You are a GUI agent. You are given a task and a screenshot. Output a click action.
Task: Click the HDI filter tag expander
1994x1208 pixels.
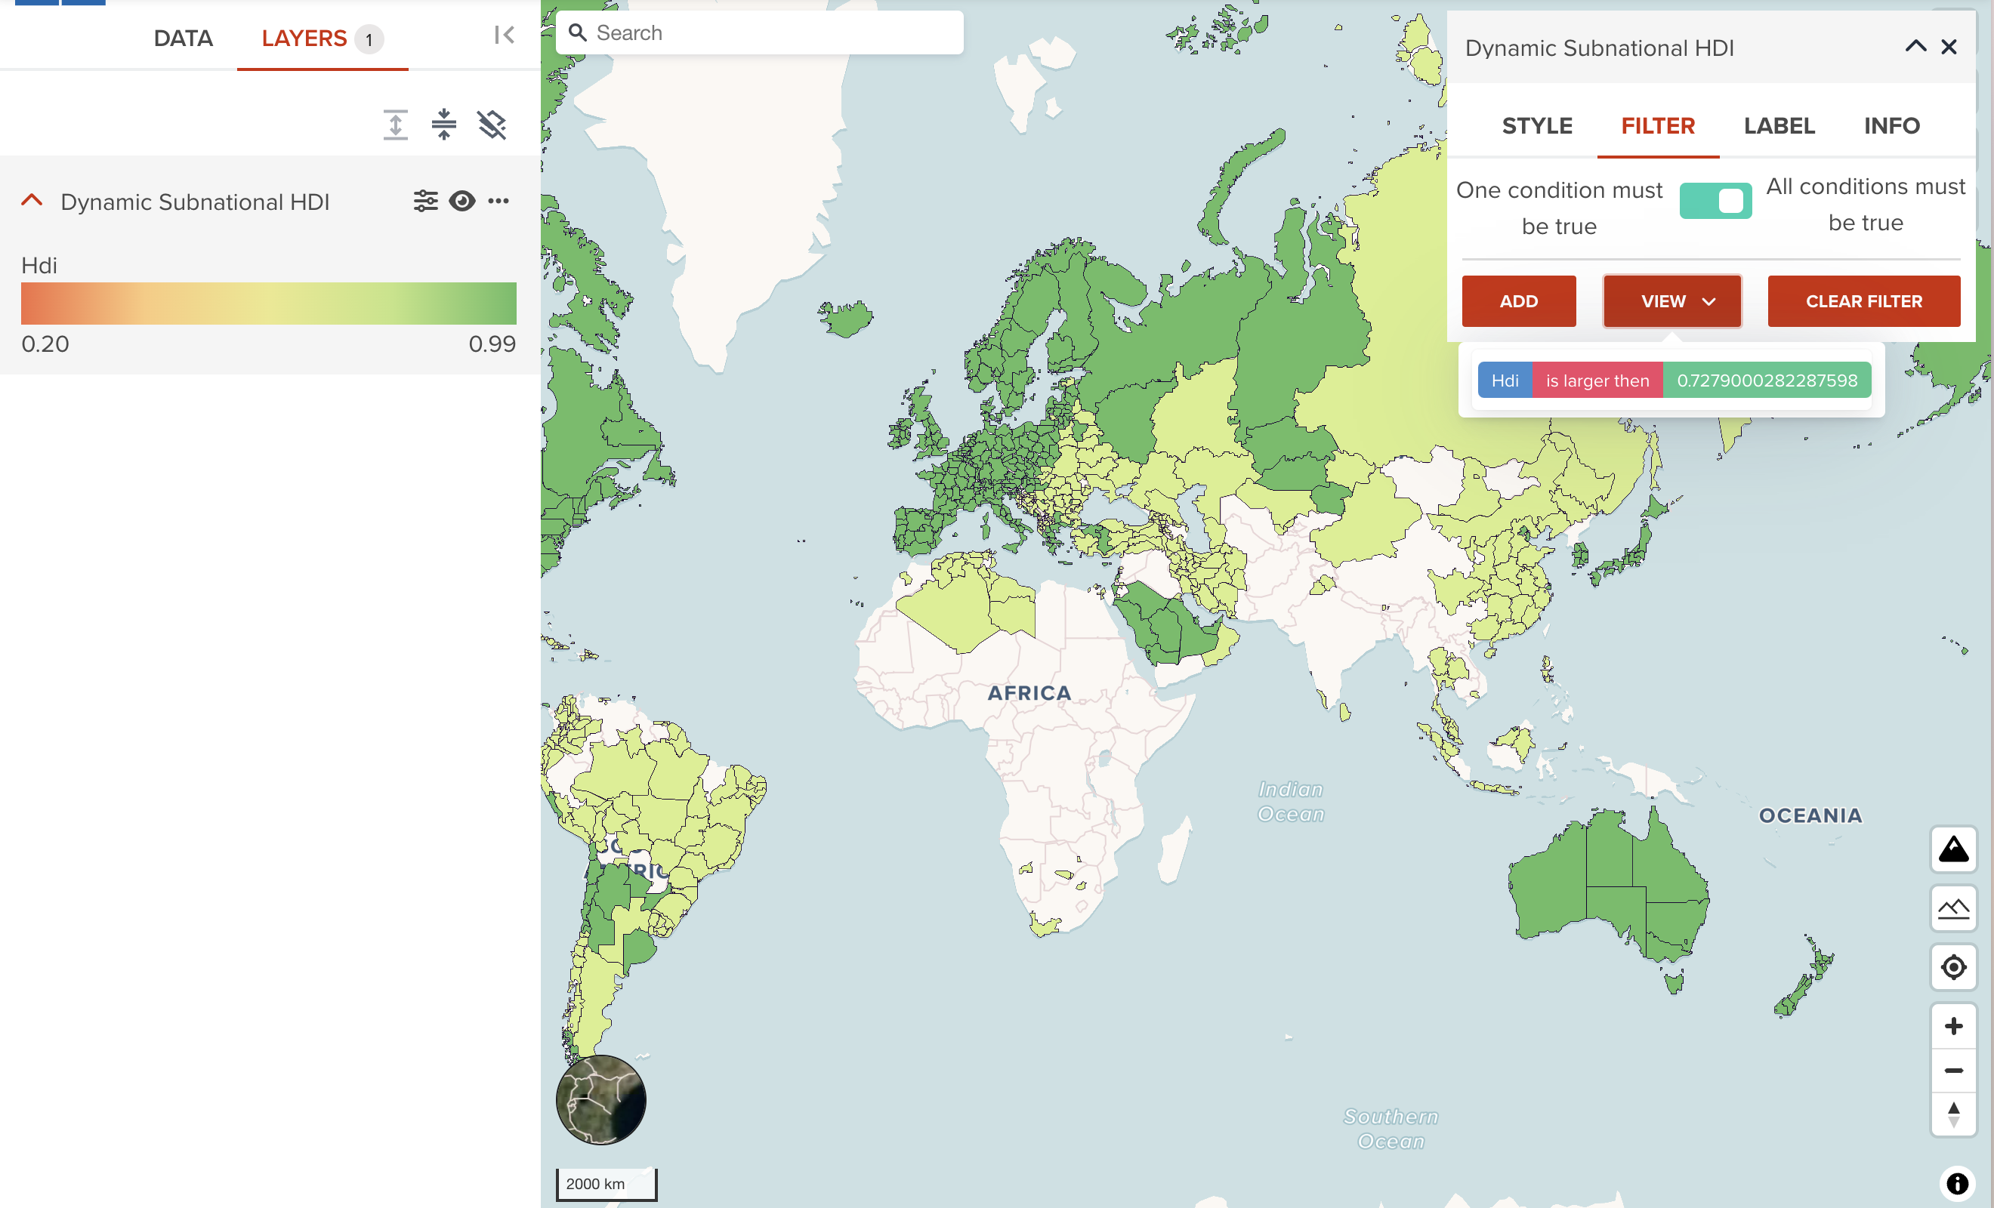click(x=1505, y=381)
